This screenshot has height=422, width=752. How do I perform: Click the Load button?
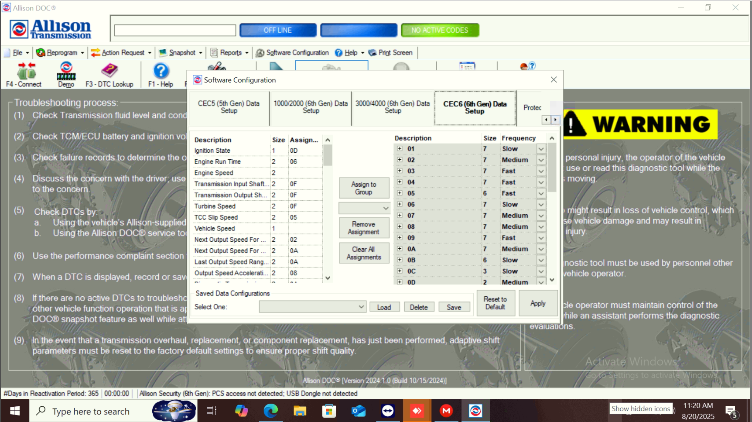(x=384, y=307)
